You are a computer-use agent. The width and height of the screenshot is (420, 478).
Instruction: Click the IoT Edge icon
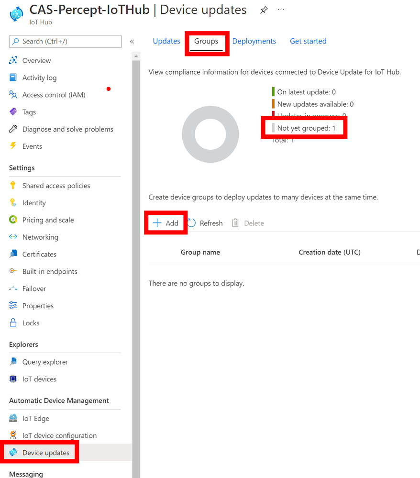point(13,418)
